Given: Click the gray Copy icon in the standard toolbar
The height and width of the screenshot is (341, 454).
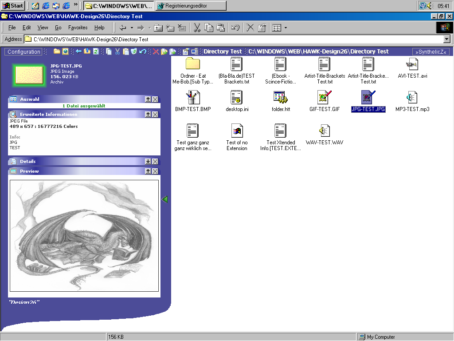Looking at the screenshot, I should tap(209, 28).
